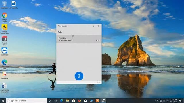Launch Firefox from the taskbar
Viewport: 184px width, 103px height.
(80, 100)
